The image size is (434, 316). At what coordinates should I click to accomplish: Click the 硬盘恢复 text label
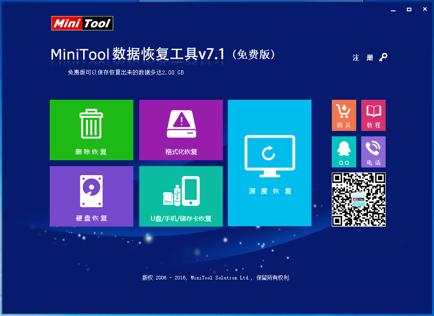[91, 218]
